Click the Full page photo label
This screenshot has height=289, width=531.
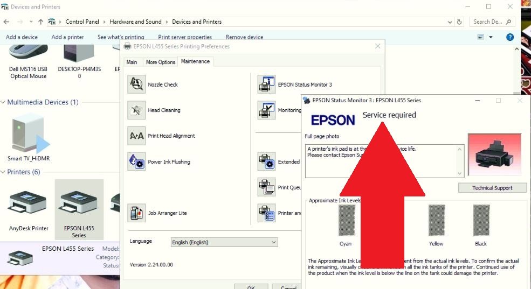(322, 136)
